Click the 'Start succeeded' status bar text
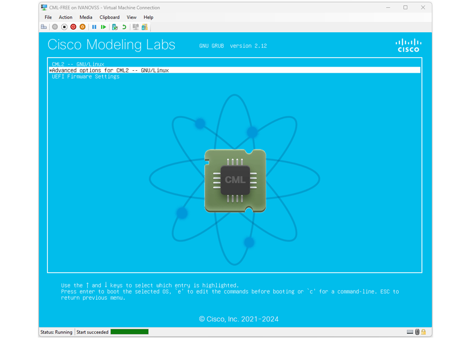Viewport: 471px width, 338px height. click(x=92, y=332)
